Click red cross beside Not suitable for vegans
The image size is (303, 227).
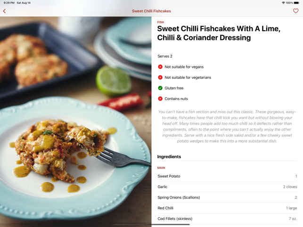pos(160,67)
